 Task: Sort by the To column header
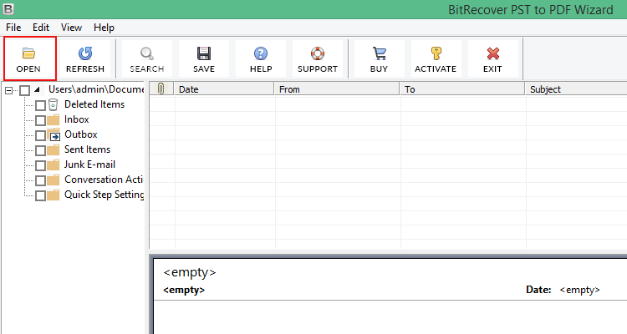pos(462,89)
